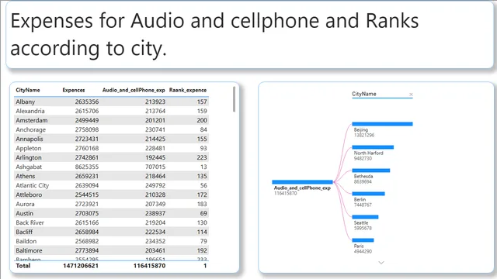Select the North Harford bar node
Screen dimensions: 497x279
point(373,147)
